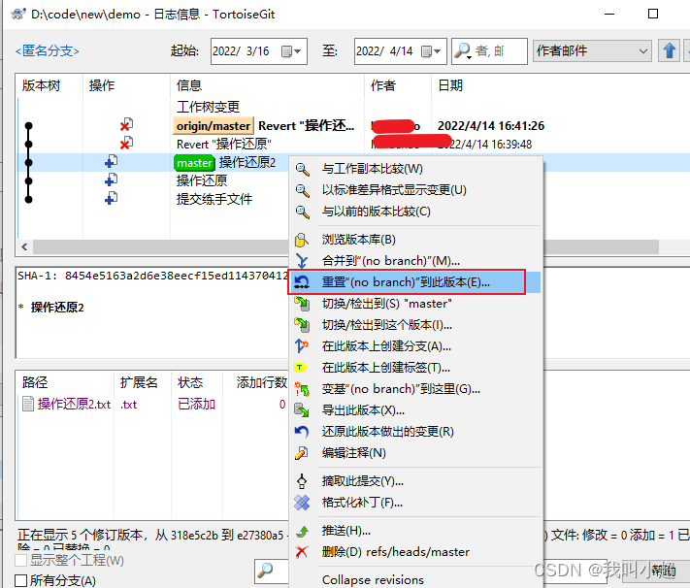Viewport: 690px width, 588px height.
Task: Click the cherry-pick icon beside 摘取此提交
Action: point(302,481)
